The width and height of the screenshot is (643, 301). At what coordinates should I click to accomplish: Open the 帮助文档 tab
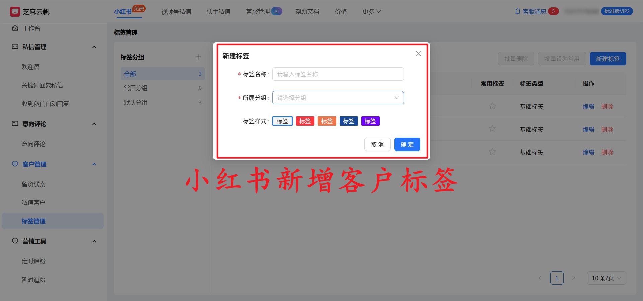coord(307,12)
